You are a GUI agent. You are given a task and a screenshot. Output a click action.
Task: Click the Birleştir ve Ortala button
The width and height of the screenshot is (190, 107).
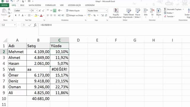[x=75, y=15]
